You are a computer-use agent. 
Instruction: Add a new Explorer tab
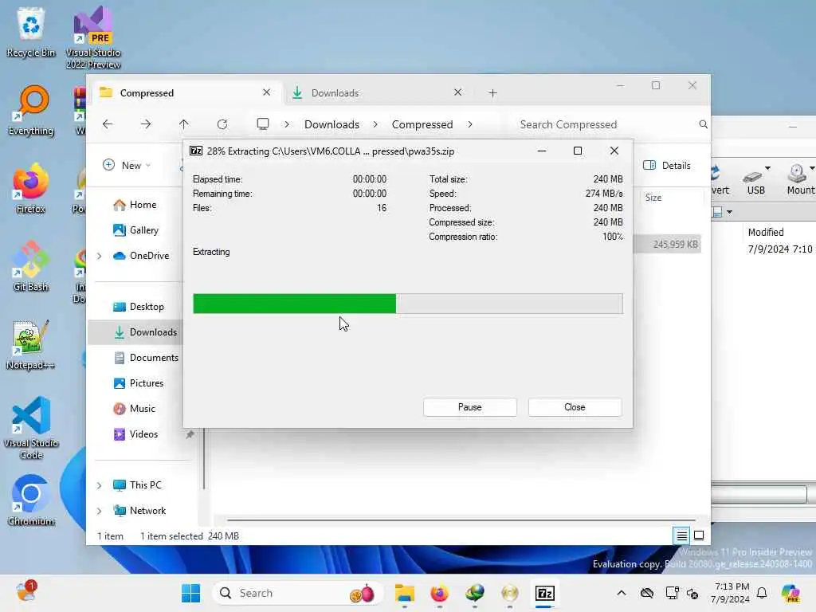[x=492, y=93]
